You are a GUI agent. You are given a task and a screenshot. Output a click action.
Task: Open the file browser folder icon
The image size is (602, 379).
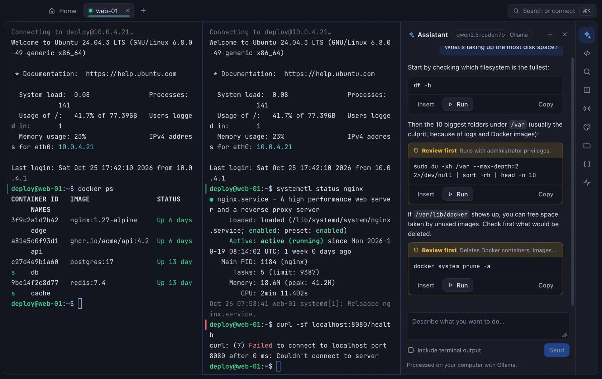pos(587,146)
